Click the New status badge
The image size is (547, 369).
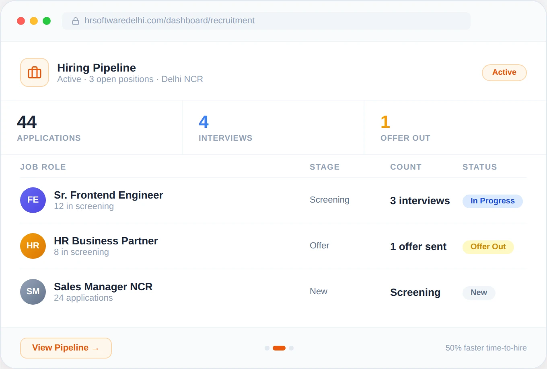pos(479,293)
